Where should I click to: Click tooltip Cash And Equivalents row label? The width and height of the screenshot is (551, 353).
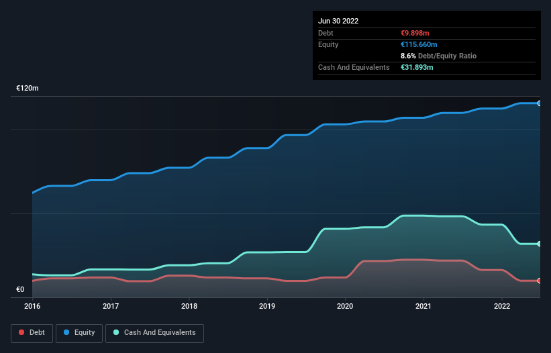pos(354,67)
